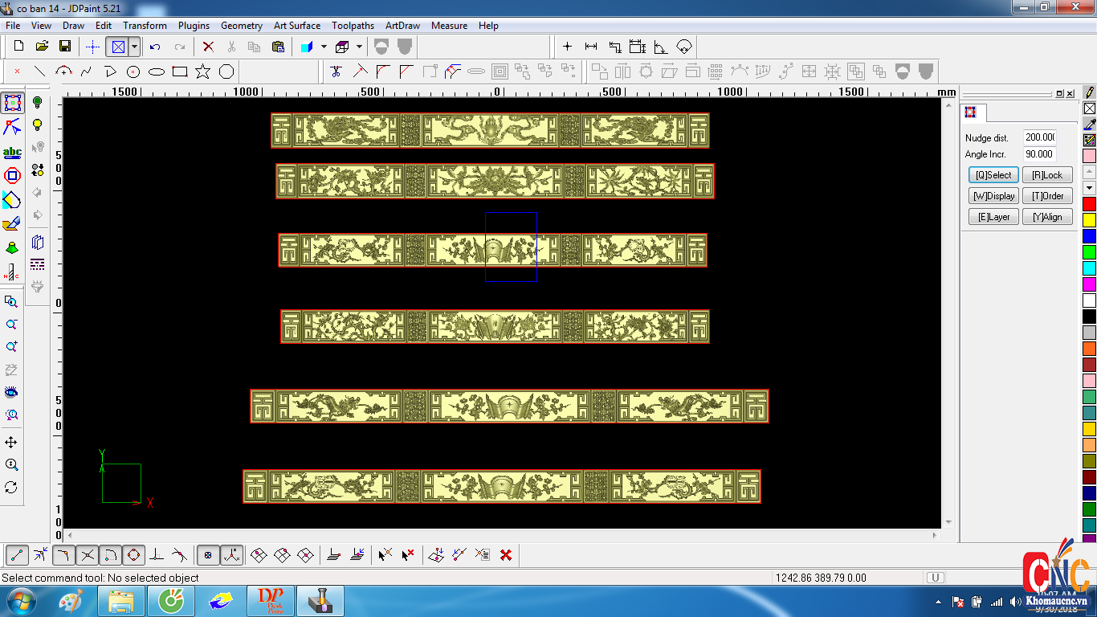This screenshot has width=1097, height=617.
Task: Click the red X delete icon
Action: click(208, 47)
